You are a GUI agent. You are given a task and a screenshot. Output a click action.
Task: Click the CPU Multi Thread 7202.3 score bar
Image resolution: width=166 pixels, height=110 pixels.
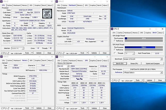[144, 47]
